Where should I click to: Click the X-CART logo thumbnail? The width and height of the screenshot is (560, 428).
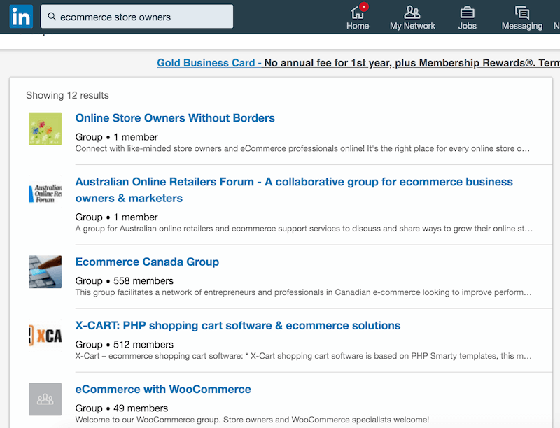[x=45, y=336]
